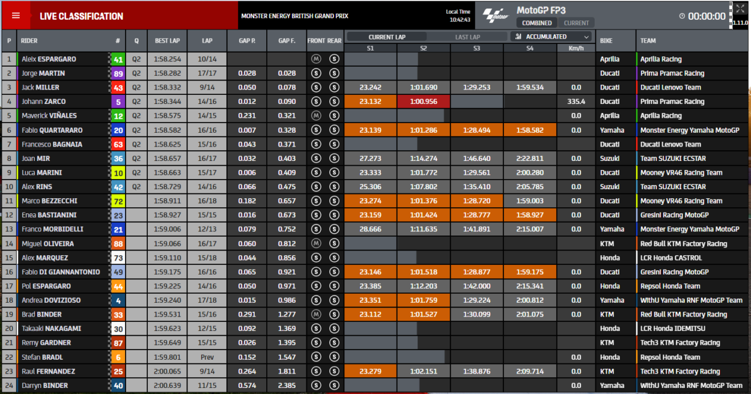Screen dimensions: 751x394
Task: Click Tech3 KTM Factory Racing for Gardner
Action: tap(680, 342)
